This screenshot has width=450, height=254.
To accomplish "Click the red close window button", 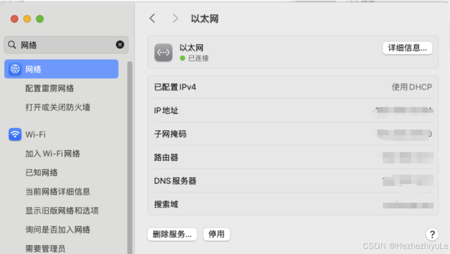I will click(x=15, y=19).
